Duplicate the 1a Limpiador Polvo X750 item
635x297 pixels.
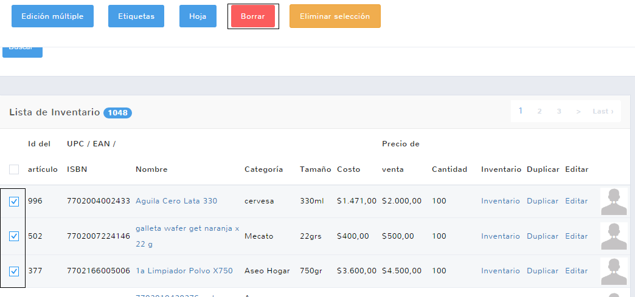543,271
